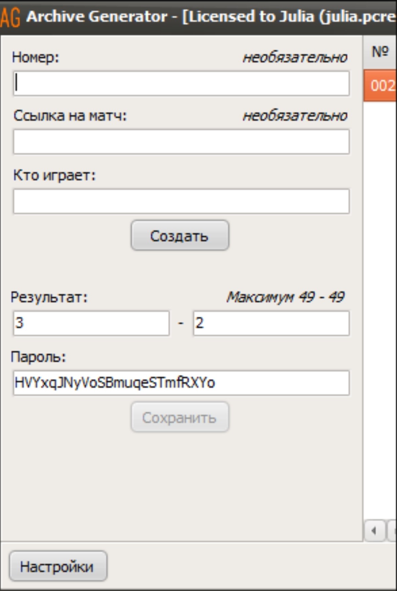Image resolution: width=397 pixels, height=591 pixels.
Task: Click the Ссылка на матч text field
Action: 181,142
